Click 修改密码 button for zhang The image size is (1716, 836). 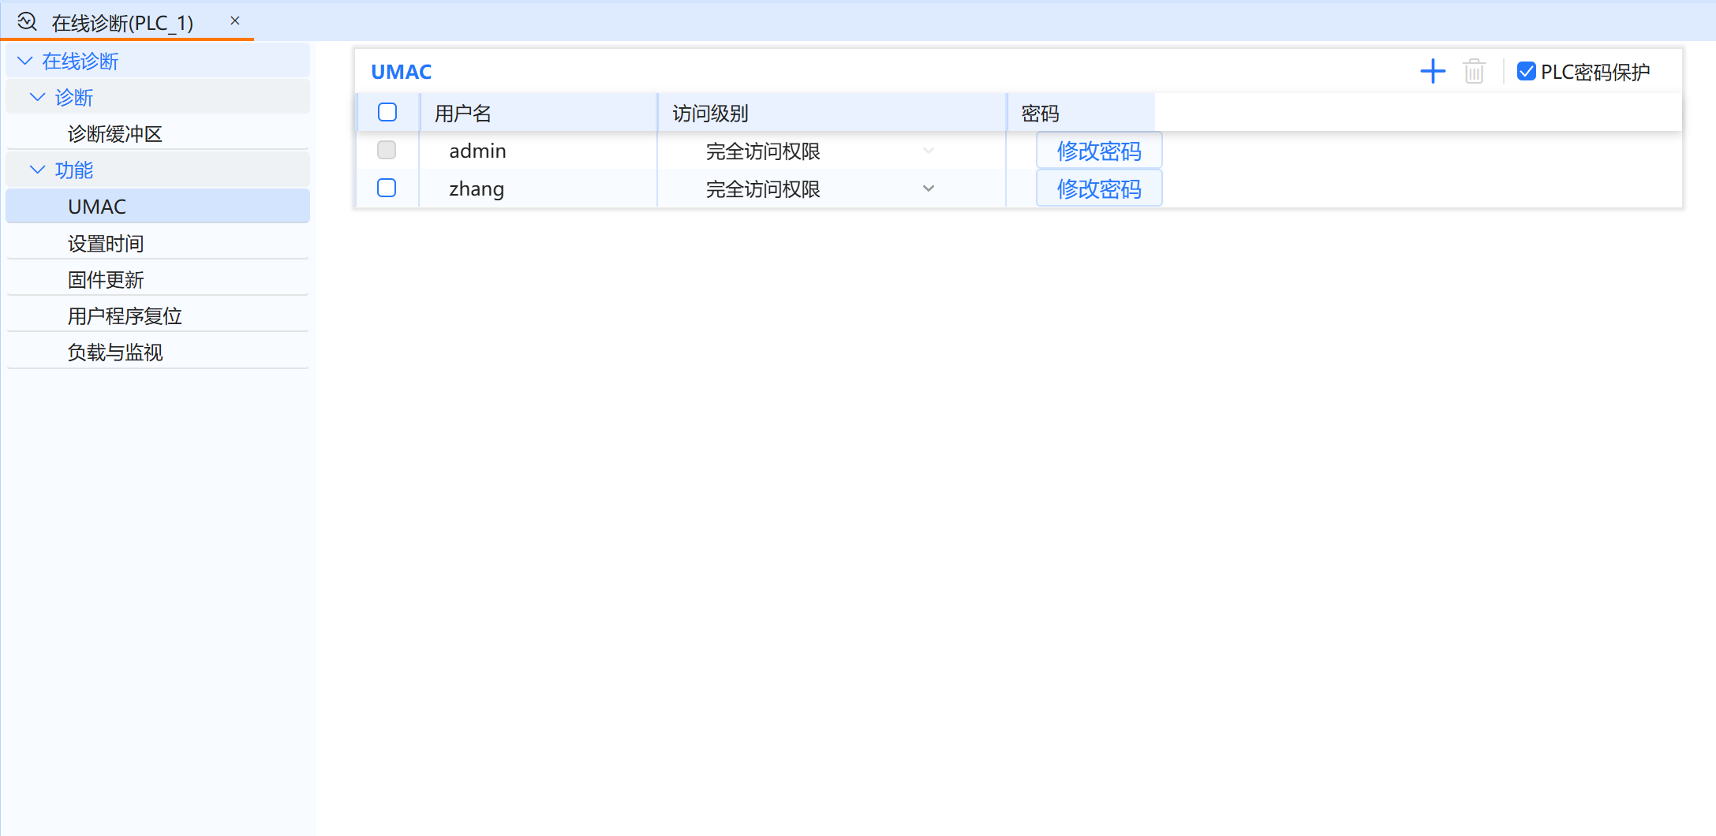point(1098,188)
